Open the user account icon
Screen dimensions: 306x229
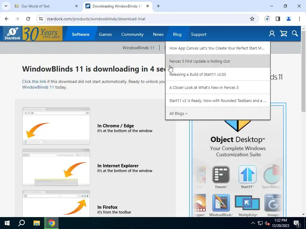(x=272, y=34)
